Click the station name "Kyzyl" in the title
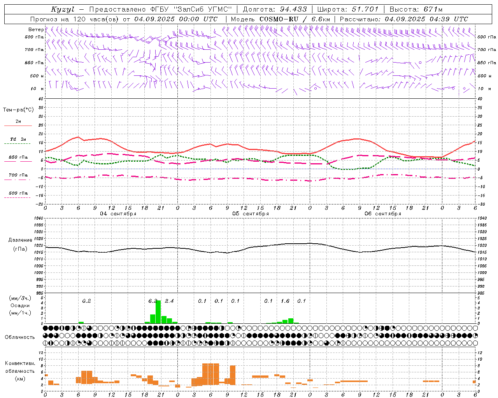This screenshot has width=498, height=398. pos(62,10)
